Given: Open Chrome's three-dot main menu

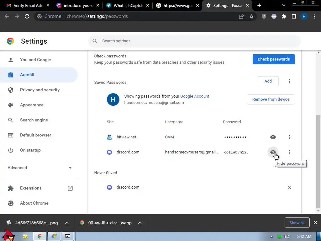Looking at the screenshot, I should point(314,16).
